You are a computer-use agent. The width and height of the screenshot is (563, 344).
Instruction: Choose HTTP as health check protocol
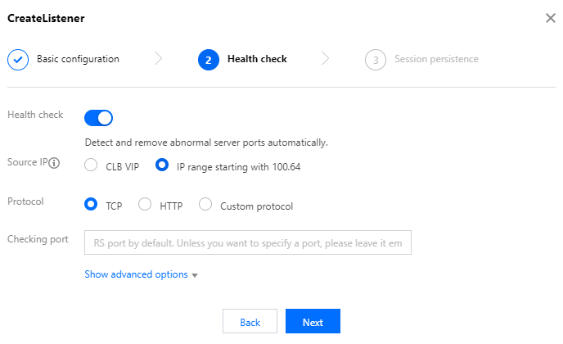[x=145, y=205]
